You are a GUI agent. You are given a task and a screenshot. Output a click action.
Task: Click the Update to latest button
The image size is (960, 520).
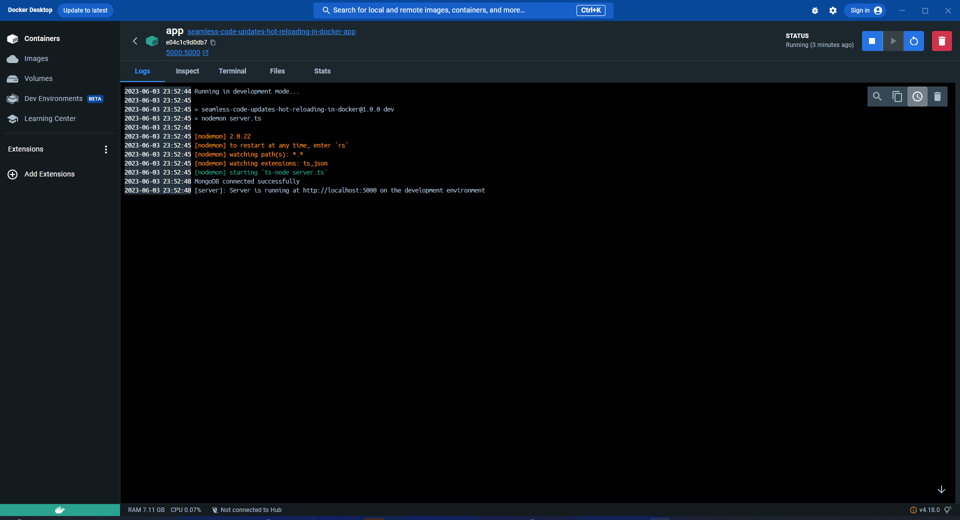[85, 10]
